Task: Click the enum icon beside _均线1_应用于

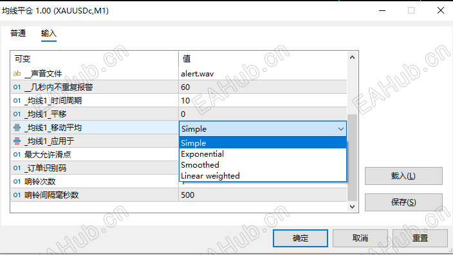Action: pyautogui.click(x=17, y=141)
